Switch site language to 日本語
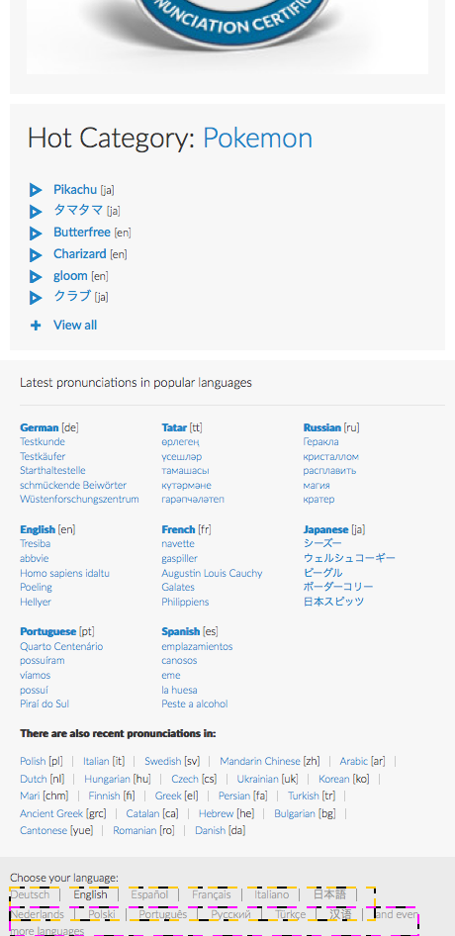Screen dimensions: 455x936 pyautogui.click(x=330, y=894)
